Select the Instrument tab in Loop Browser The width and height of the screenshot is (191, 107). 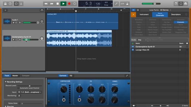tap(144, 15)
